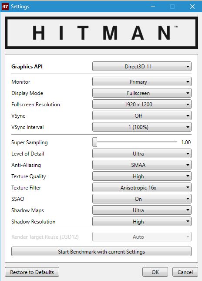This screenshot has width=202, height=281.
Task: Click the Fullscreen Resolution label
Action: (x=35, y=105)
